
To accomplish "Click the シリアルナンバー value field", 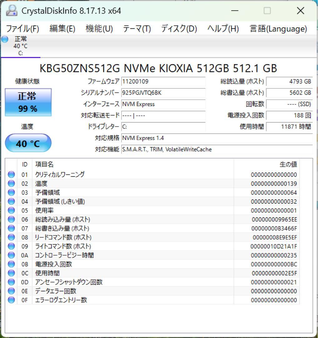I will pos(163,93).
